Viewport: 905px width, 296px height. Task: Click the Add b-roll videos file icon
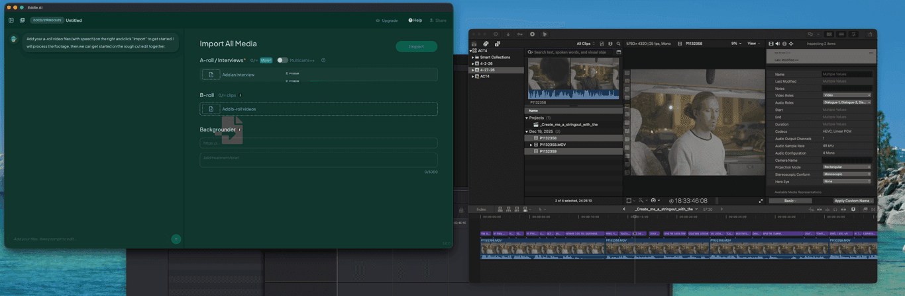[211, 109]
